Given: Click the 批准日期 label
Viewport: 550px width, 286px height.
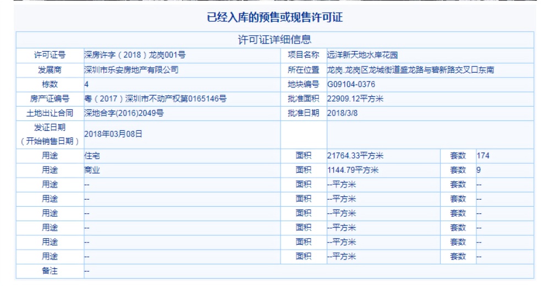Looking at the screenshot, I should click(304, 113).
